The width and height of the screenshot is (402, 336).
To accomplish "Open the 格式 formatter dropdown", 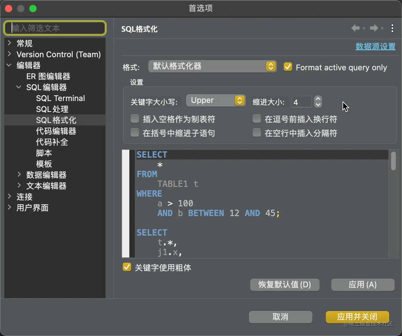I will pyautogui.click(x=212, y=66).
